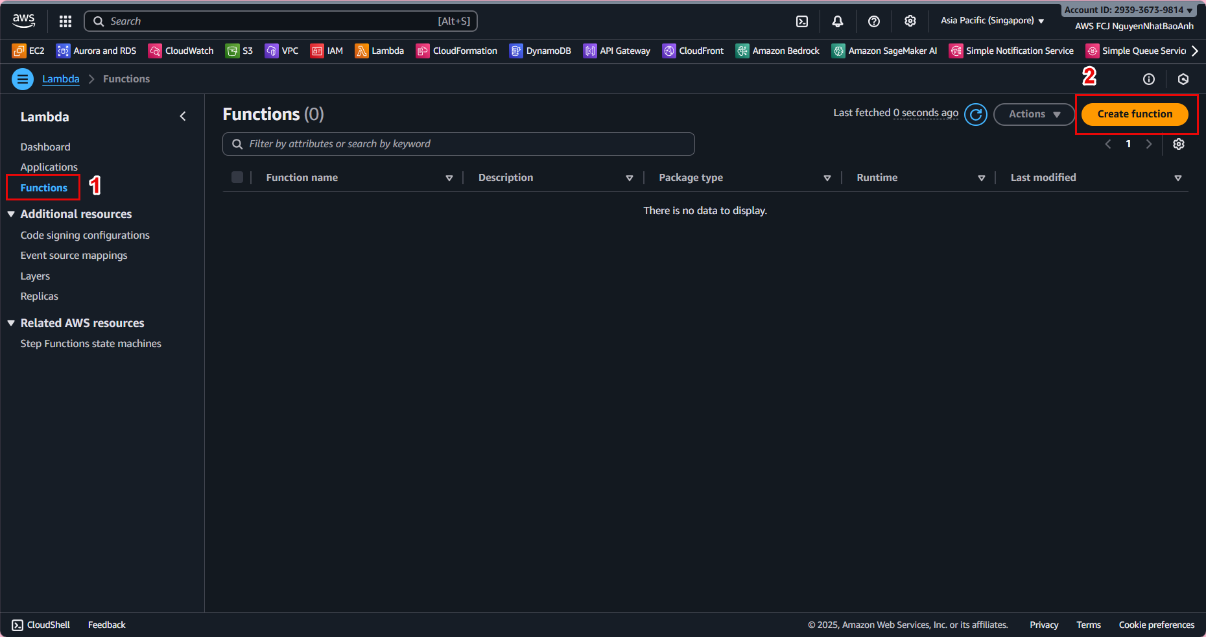The height and width of the screenshot is (637, 1206).
Task: Go to Dashboard in Lambda sidebar
Action: click(45, 147)
